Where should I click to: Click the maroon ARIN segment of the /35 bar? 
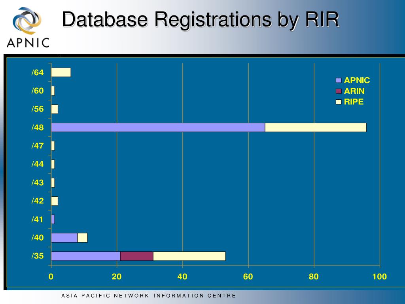tap(136, 256)
